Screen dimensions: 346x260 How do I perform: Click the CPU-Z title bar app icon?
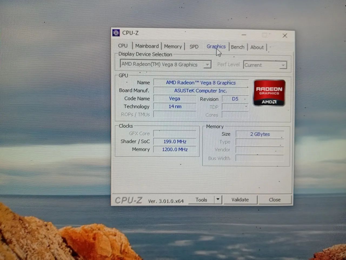point(116,33)
